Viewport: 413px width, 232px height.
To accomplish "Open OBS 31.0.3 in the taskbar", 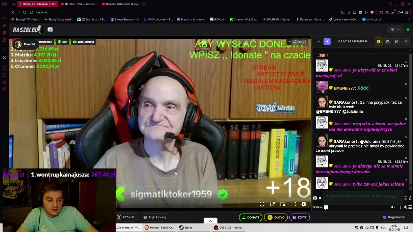I will [229, 227].
